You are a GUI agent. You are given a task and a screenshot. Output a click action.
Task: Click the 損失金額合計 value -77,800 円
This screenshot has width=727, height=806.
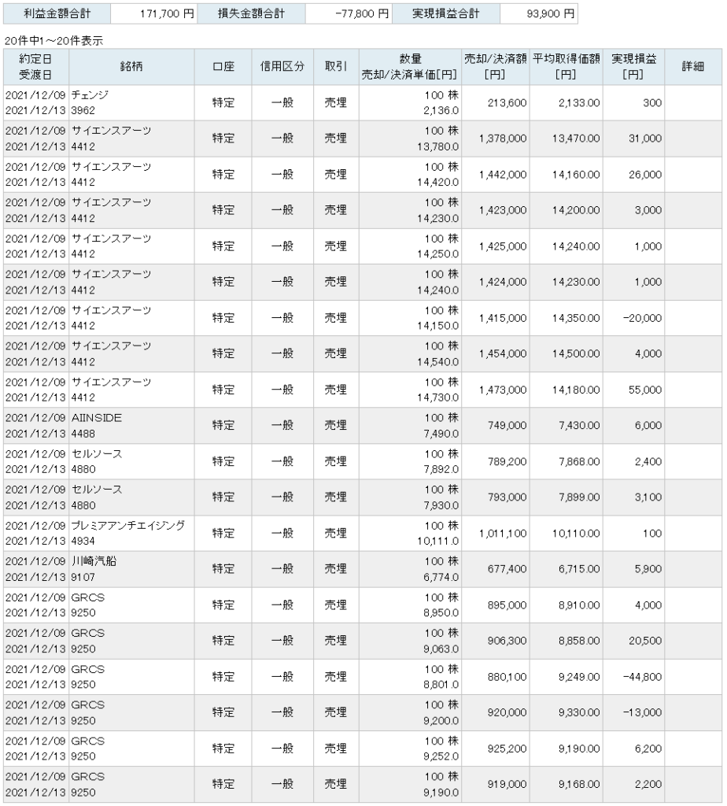pyautogui.click(x=362, y=14)
